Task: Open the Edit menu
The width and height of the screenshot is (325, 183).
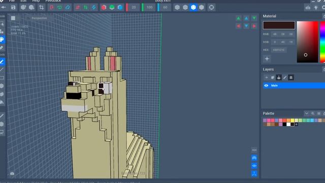Action: click(23, 1)
